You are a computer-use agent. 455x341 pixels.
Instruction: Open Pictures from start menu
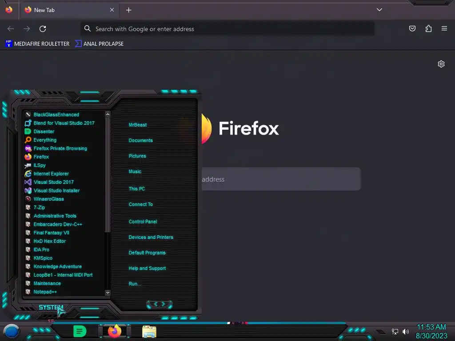[x=138, y=156]
